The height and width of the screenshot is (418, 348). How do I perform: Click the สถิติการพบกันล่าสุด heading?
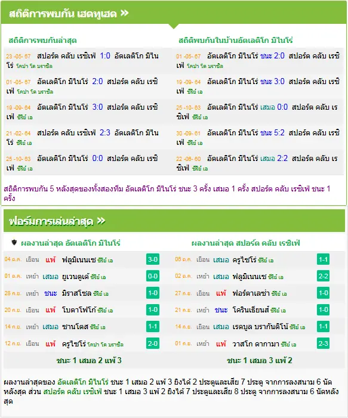tap(43, 41)
